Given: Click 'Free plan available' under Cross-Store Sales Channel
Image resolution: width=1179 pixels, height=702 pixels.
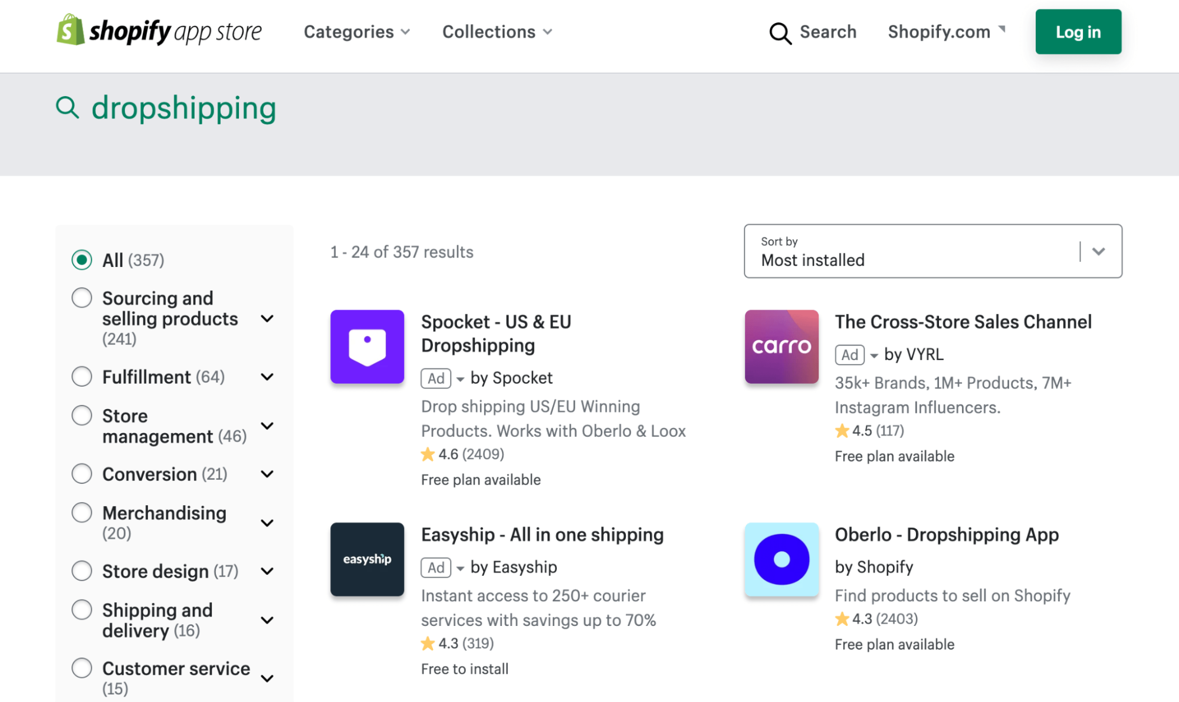Looking at the screenshot, I should [895, 456].
